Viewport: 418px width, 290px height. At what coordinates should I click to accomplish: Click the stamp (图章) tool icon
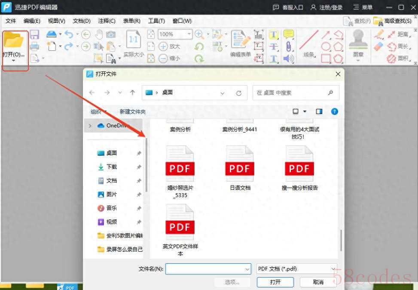pyautogui.click(x=358, y=40)
